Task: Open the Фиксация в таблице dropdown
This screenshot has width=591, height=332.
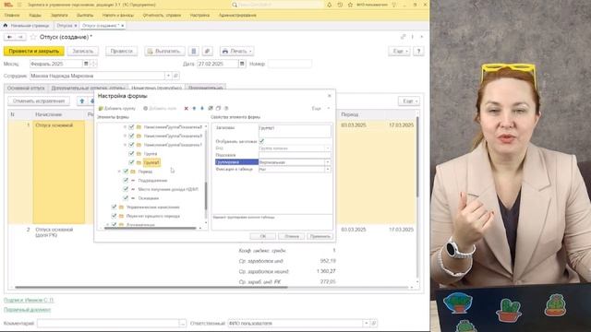Action: [x=328, y=170]
